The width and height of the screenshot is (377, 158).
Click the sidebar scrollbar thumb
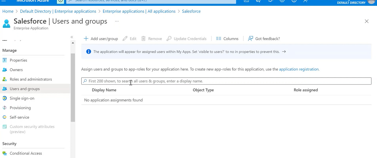(73, 87)
